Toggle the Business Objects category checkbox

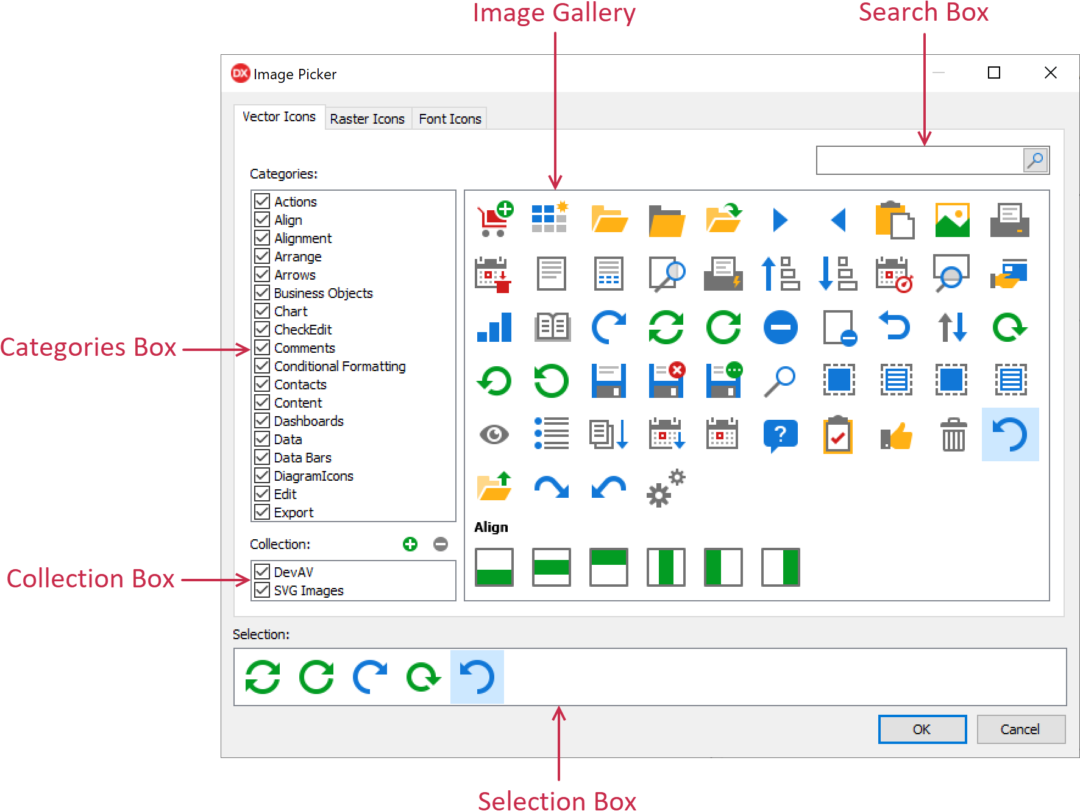[x=262, y=292]
